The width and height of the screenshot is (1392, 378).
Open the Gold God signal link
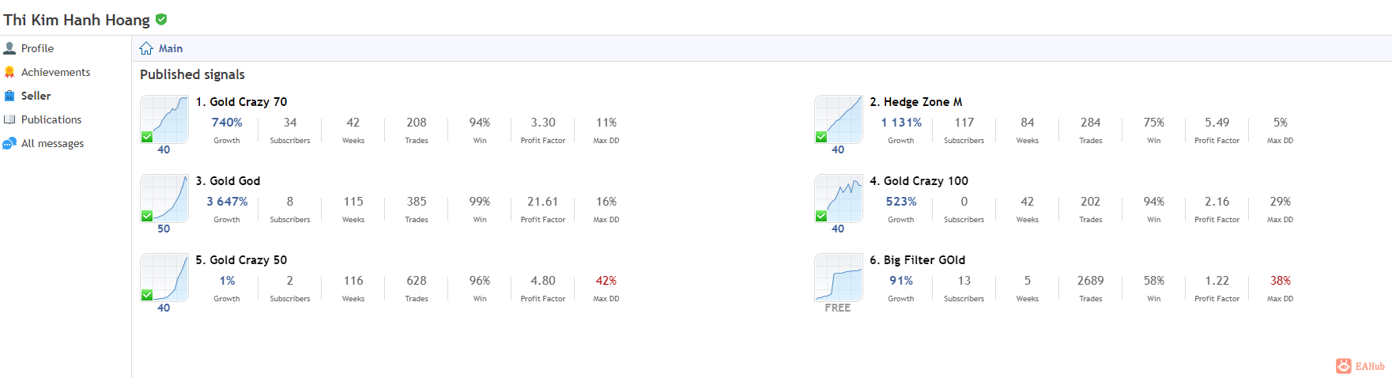click(235, 181)
